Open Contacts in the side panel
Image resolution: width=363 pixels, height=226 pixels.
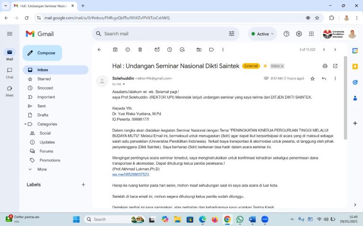click(x=355, y=98)
